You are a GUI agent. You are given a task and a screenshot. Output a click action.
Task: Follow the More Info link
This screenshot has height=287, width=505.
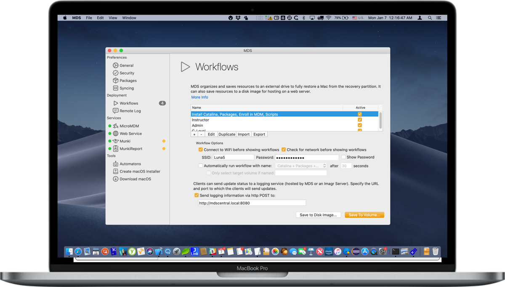[199, 97]
